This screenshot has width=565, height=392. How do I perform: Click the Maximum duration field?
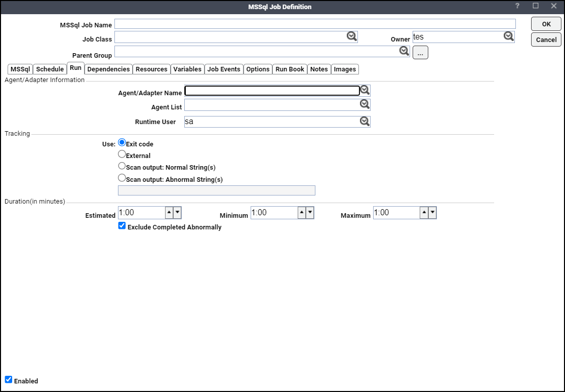point(397,213)
